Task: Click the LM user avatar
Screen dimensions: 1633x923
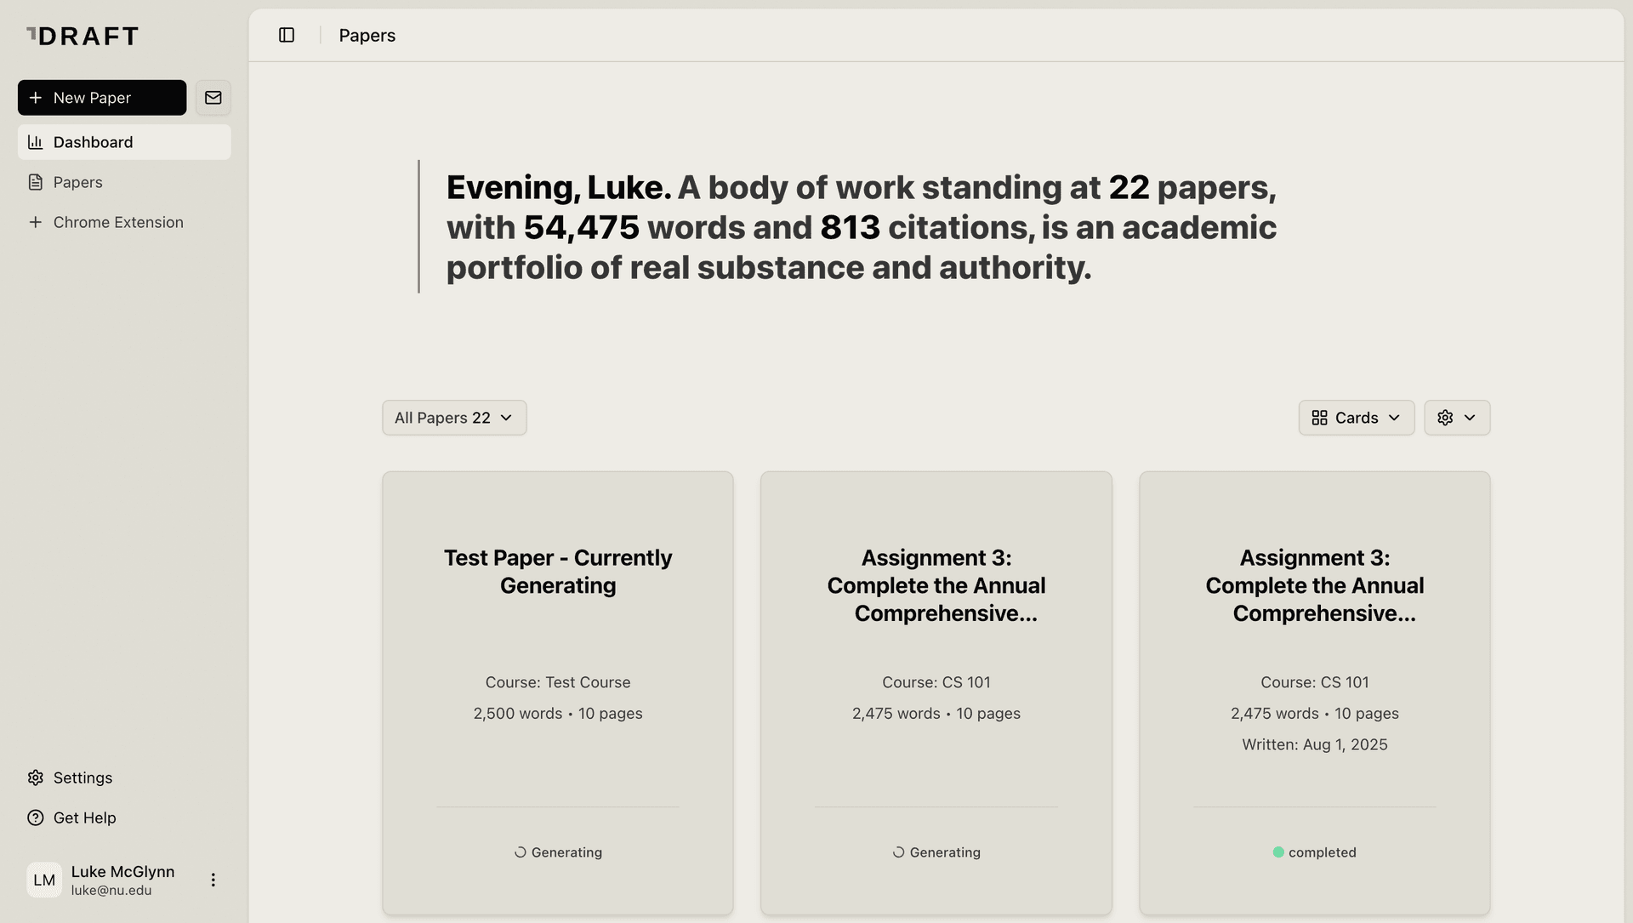Action: pyautogui.click(x=44, y=880)
